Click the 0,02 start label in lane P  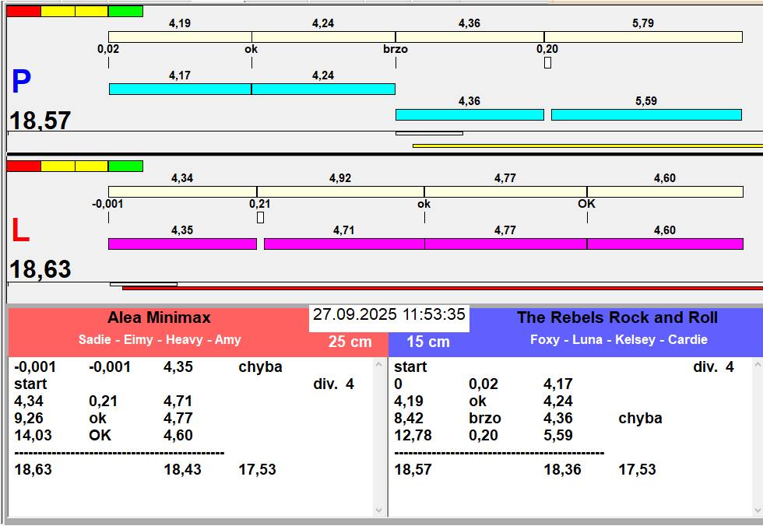coord(108,49)
